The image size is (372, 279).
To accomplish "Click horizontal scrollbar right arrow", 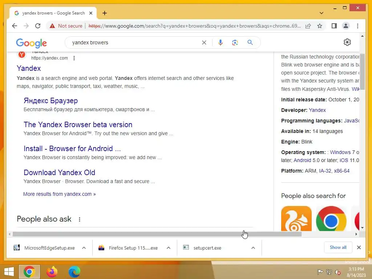I will click(x=356, y=234).
